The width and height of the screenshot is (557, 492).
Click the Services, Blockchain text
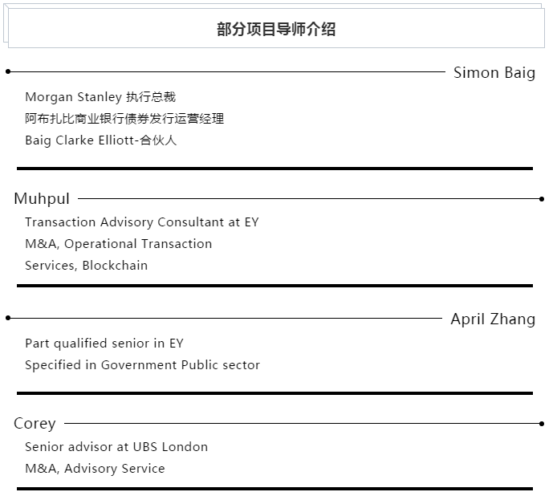(87, 266)
